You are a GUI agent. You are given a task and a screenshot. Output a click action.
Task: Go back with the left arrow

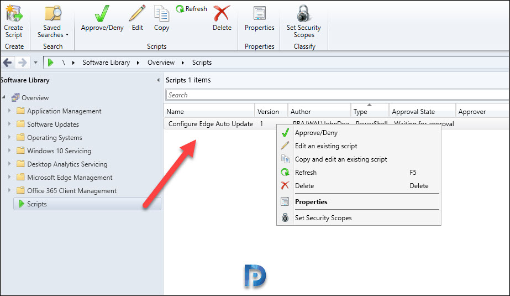8,62
